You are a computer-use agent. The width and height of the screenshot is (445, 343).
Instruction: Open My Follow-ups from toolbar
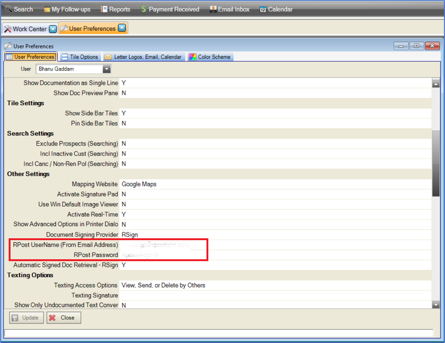click(x=66, y=9)
